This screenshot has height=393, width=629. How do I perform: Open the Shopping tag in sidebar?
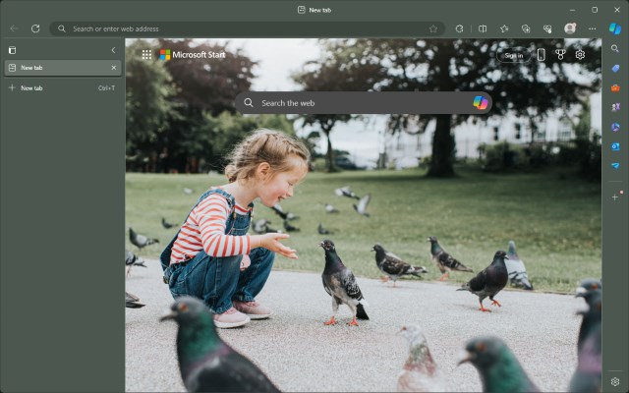click(x=615, y=68)
